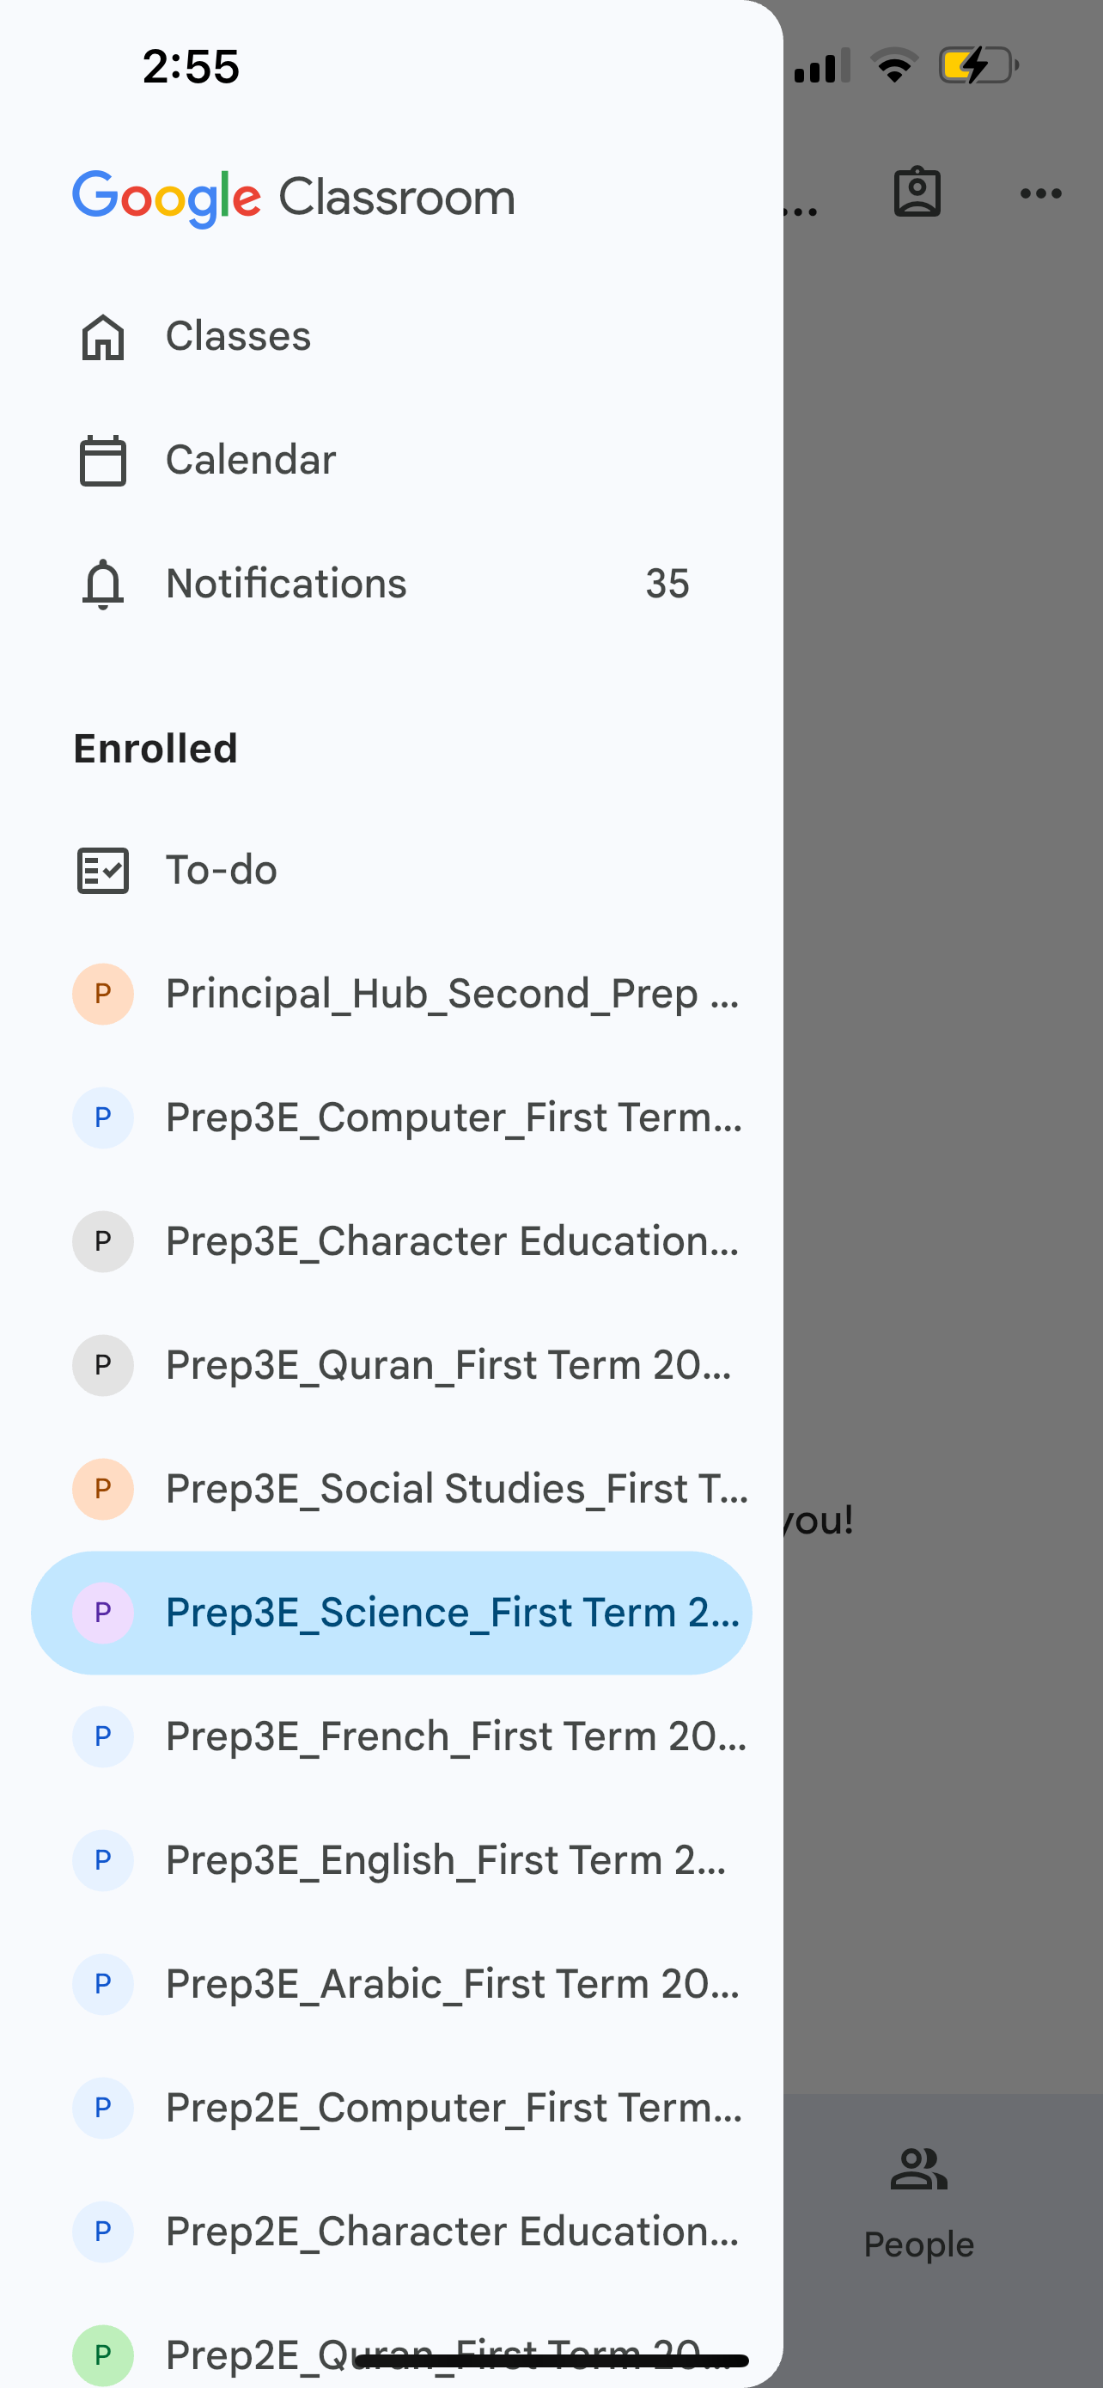Tap the orange Principal_Hub class avatar
The image size is (1103, 2388).
coord(103,994)
